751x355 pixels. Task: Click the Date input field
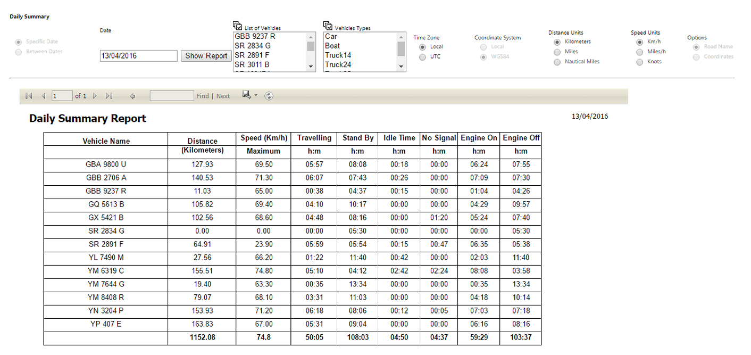[138, 56]
